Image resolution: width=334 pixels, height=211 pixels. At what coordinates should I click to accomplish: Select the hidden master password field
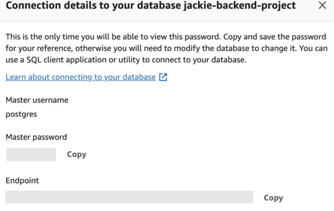(x=31, y=154)
